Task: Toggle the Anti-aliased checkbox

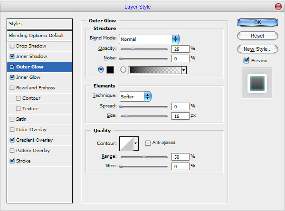Action: click(148, 143)
